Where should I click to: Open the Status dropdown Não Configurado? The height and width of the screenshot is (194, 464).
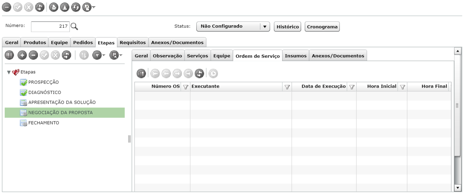(233, 26)
